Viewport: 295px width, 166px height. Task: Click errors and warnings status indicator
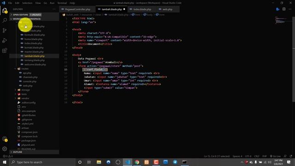tap(8, 156)
